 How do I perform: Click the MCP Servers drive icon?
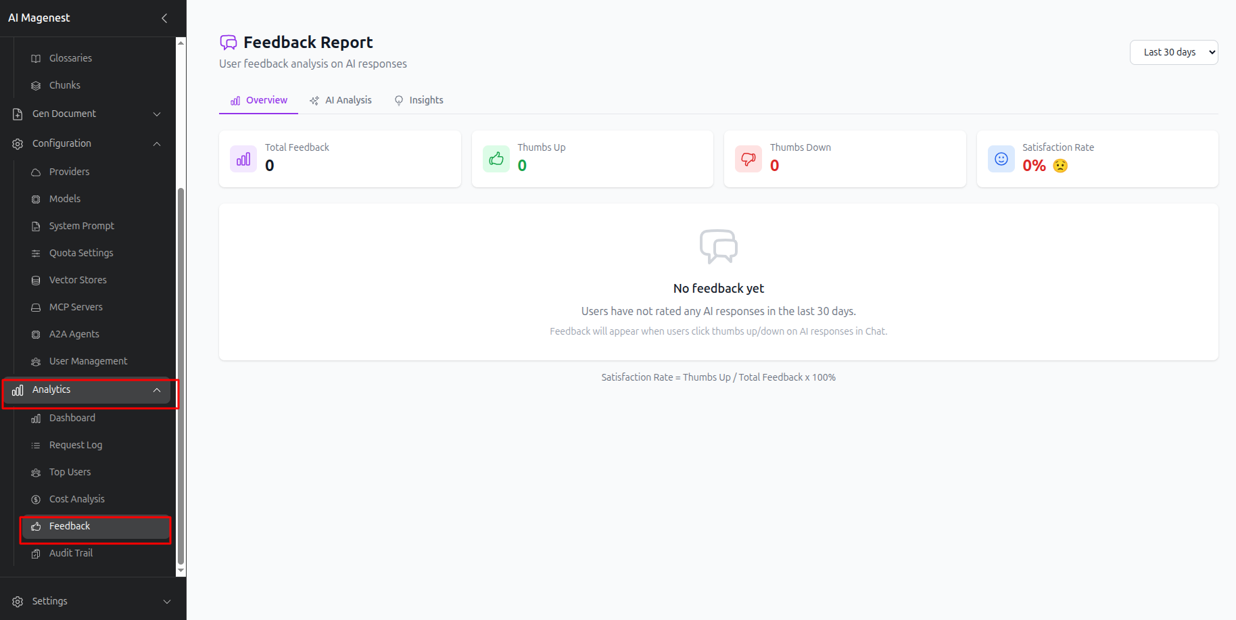[36, 308]
